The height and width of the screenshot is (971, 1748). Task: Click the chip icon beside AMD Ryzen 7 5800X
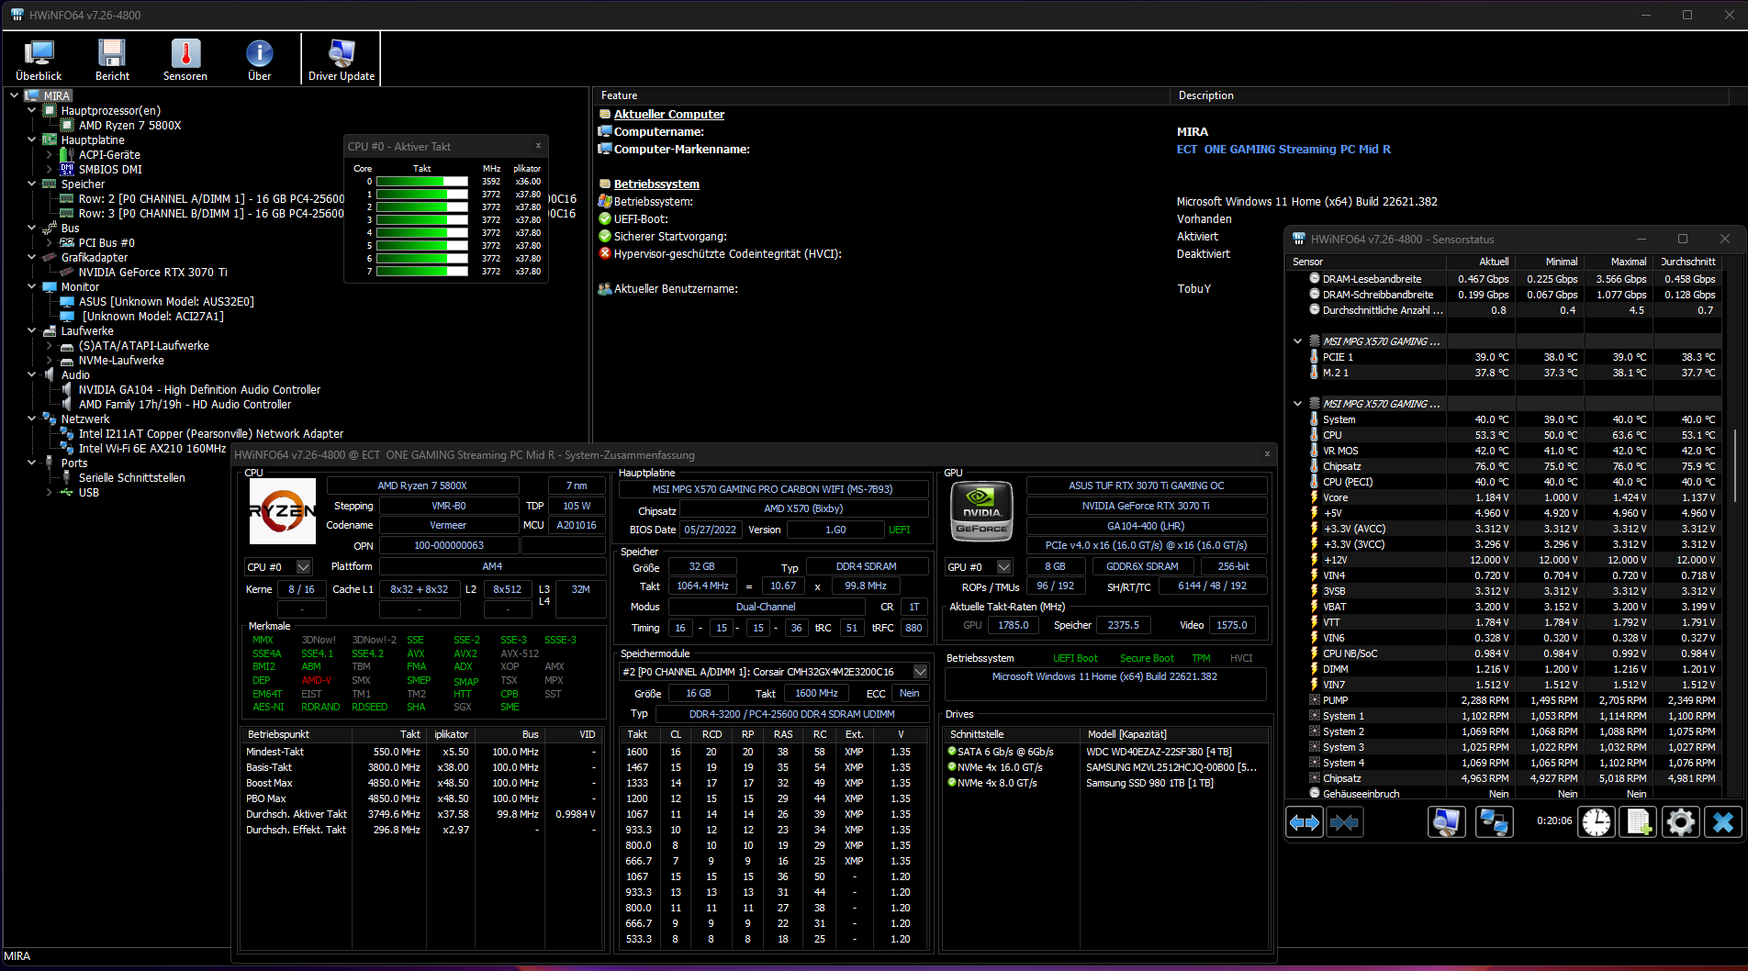coord(67,126)
